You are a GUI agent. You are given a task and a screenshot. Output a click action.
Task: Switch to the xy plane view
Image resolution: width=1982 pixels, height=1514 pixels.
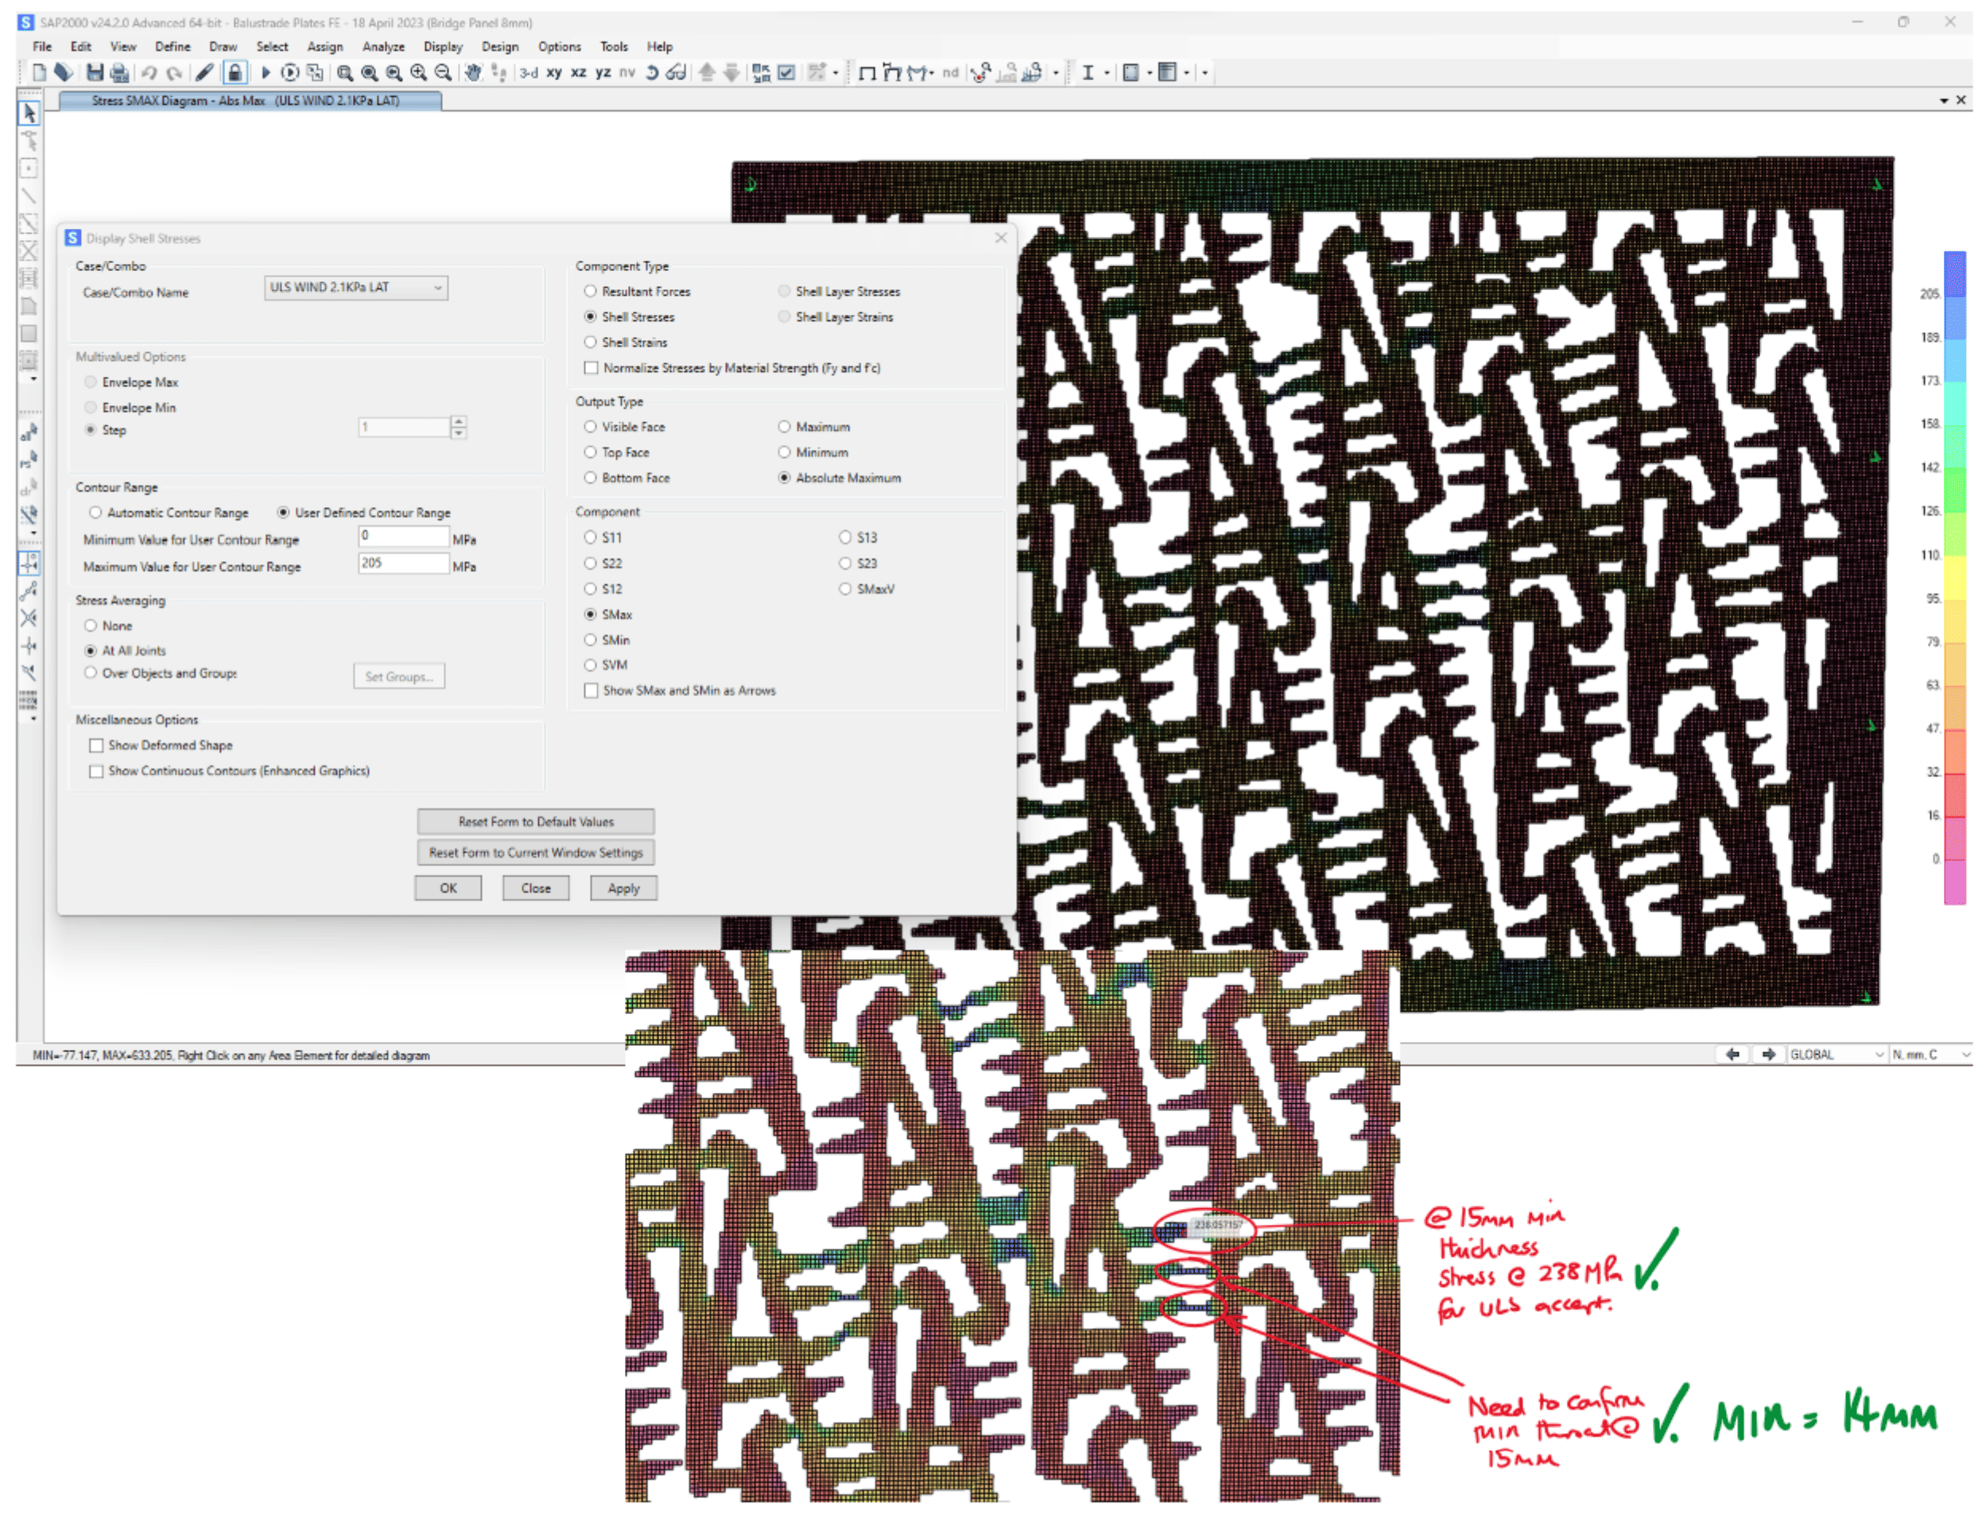(553, 73)
